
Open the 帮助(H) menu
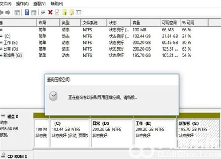57,4
